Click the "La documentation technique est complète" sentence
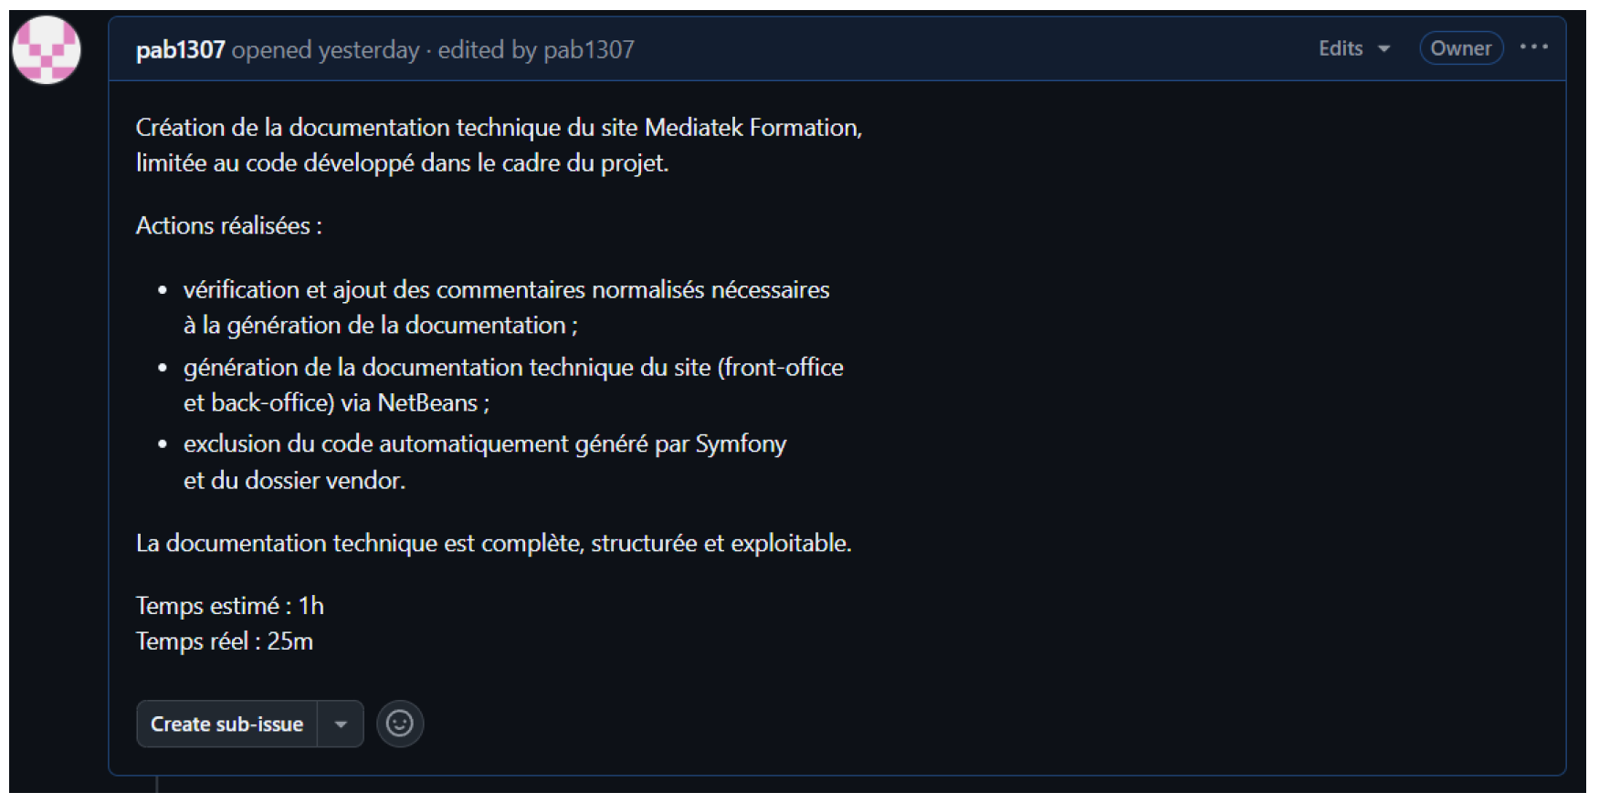1599x803 pixels. pyautogui.click(x=493, y=543)
